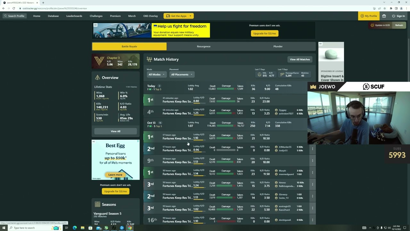Open options menu for 3rd place acetragic05 match
410x231 pixels.
(x=312, y=208)
